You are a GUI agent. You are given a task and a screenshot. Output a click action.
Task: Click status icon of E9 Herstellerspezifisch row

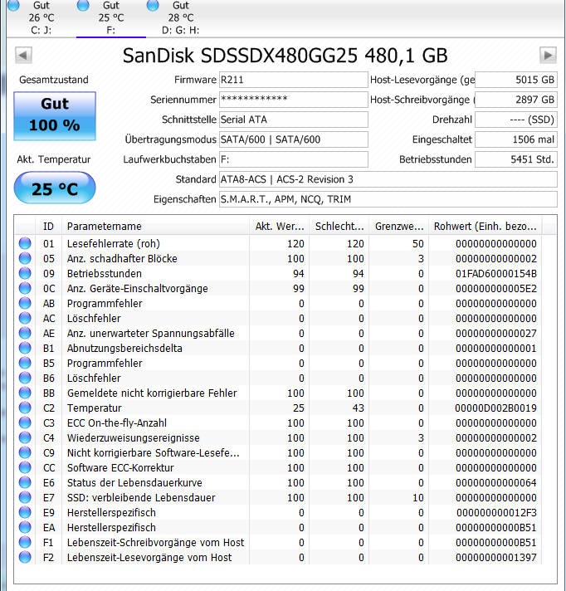(x=25, y=513)
